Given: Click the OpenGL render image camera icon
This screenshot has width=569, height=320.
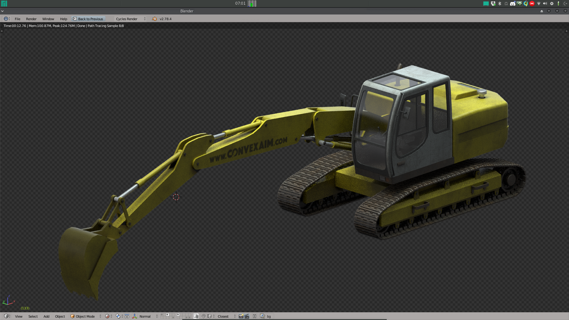Looking at the screenshot, I should point(241,316).
